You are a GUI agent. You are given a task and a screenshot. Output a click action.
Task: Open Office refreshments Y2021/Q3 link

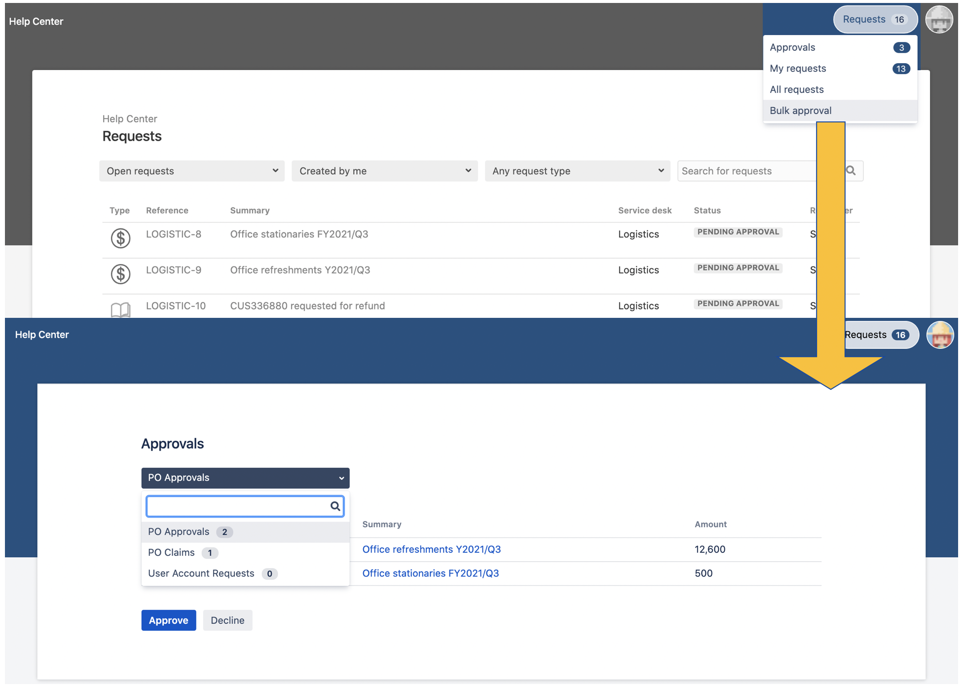coord(431,549)
